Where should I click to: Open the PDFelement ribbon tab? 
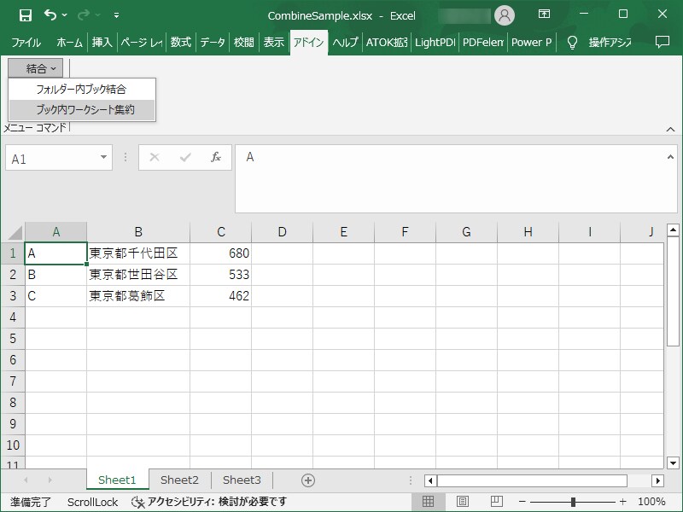[x=483, y=42]
